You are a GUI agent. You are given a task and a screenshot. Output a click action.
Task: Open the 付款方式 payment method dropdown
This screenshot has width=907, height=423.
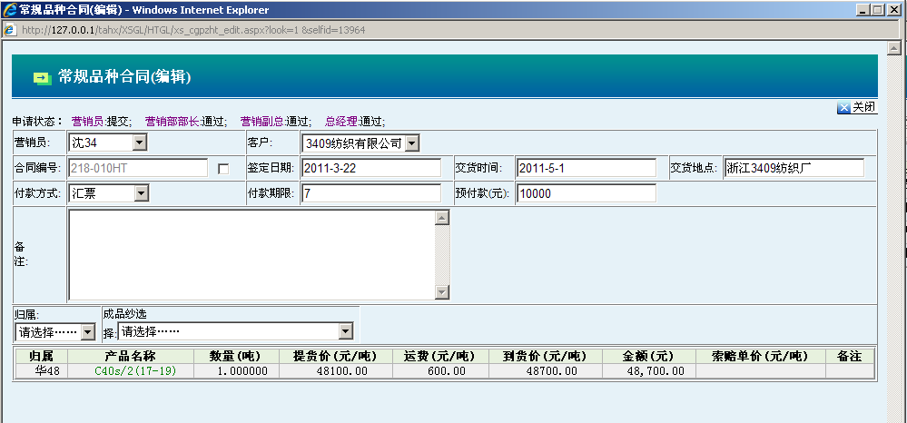point(141,193)
